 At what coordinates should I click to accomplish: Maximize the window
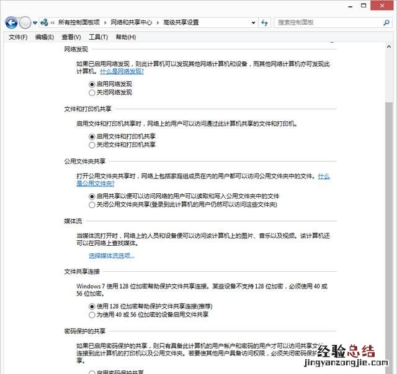tap(364, 6)
